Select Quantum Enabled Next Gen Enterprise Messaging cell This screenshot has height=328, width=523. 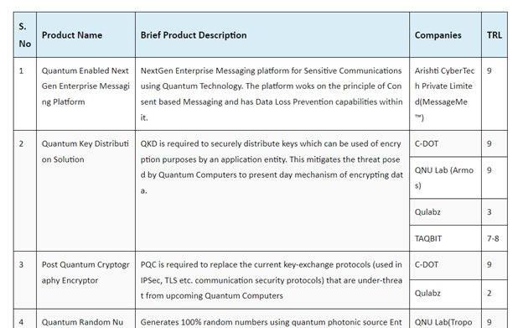[x=85, y=94]
